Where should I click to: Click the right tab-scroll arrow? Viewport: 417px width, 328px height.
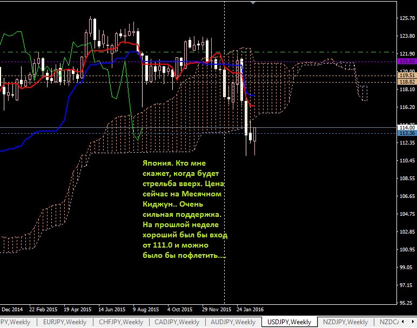tap(413, 322)
